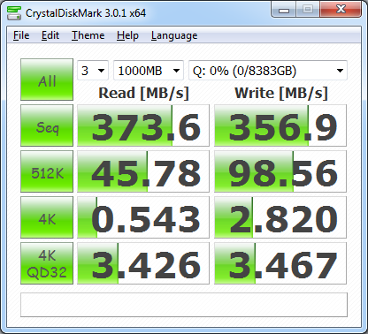Click the 4K QD32 write result 3.467

(280, 263)
